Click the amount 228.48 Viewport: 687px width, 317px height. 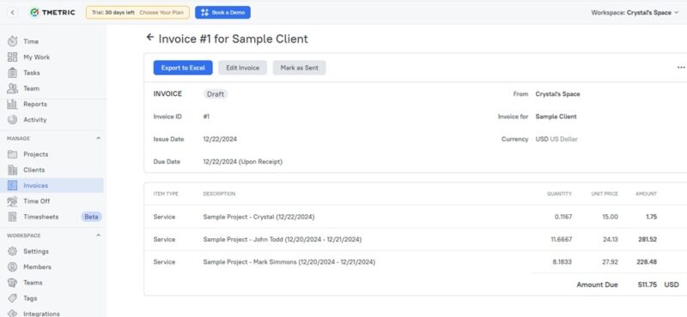point(647,262)
